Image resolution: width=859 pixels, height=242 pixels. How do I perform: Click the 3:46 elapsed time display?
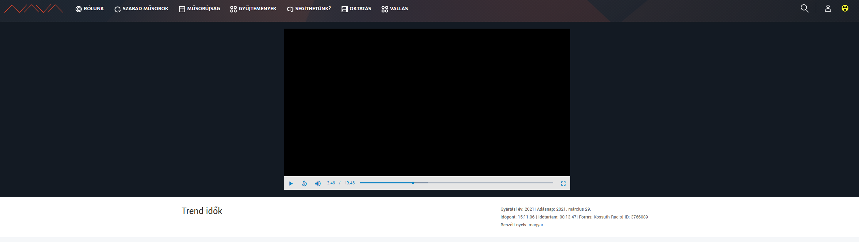pyautogui.click(x=331, y=183)
